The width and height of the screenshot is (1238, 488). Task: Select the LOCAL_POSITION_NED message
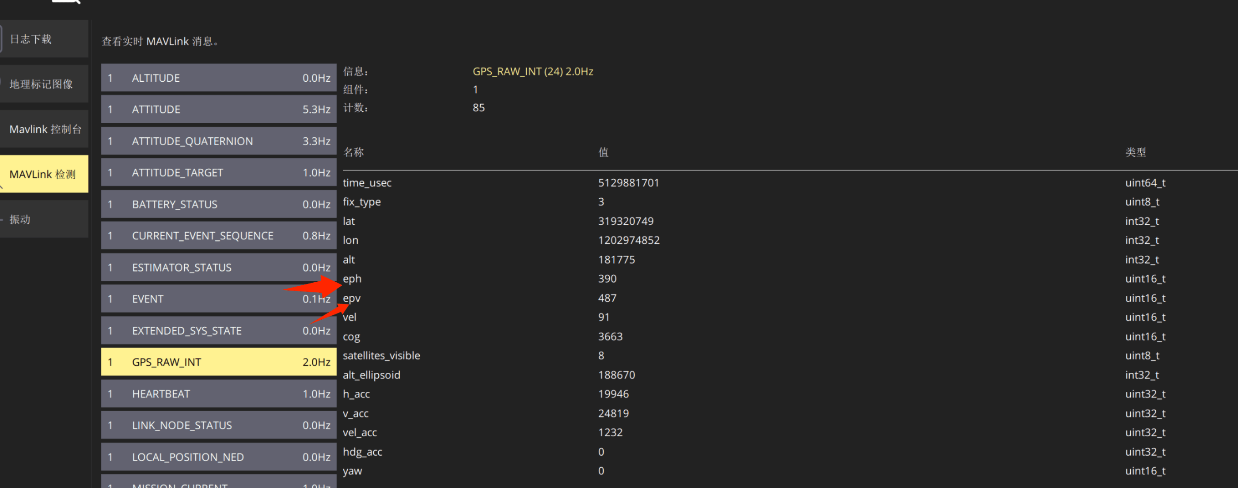pos(218,457)
